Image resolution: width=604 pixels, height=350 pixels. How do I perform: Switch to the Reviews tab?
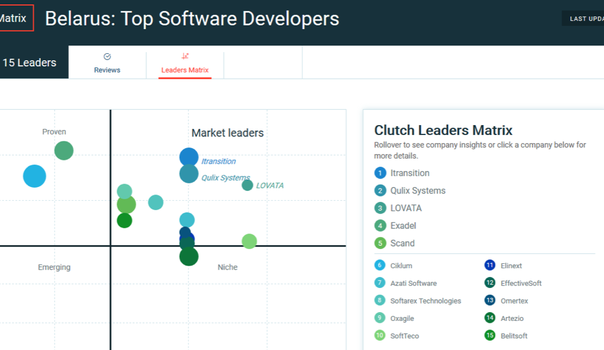107,63
